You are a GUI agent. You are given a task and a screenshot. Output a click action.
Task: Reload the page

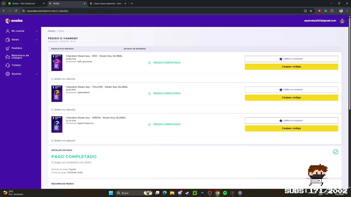point(16,11)
